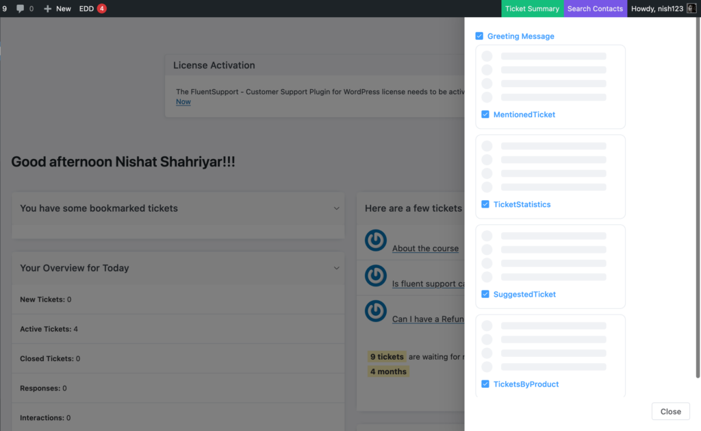The image size is (701, 431).
Task: Open Search Contacts in the admin bar
Action: (595, 8)
